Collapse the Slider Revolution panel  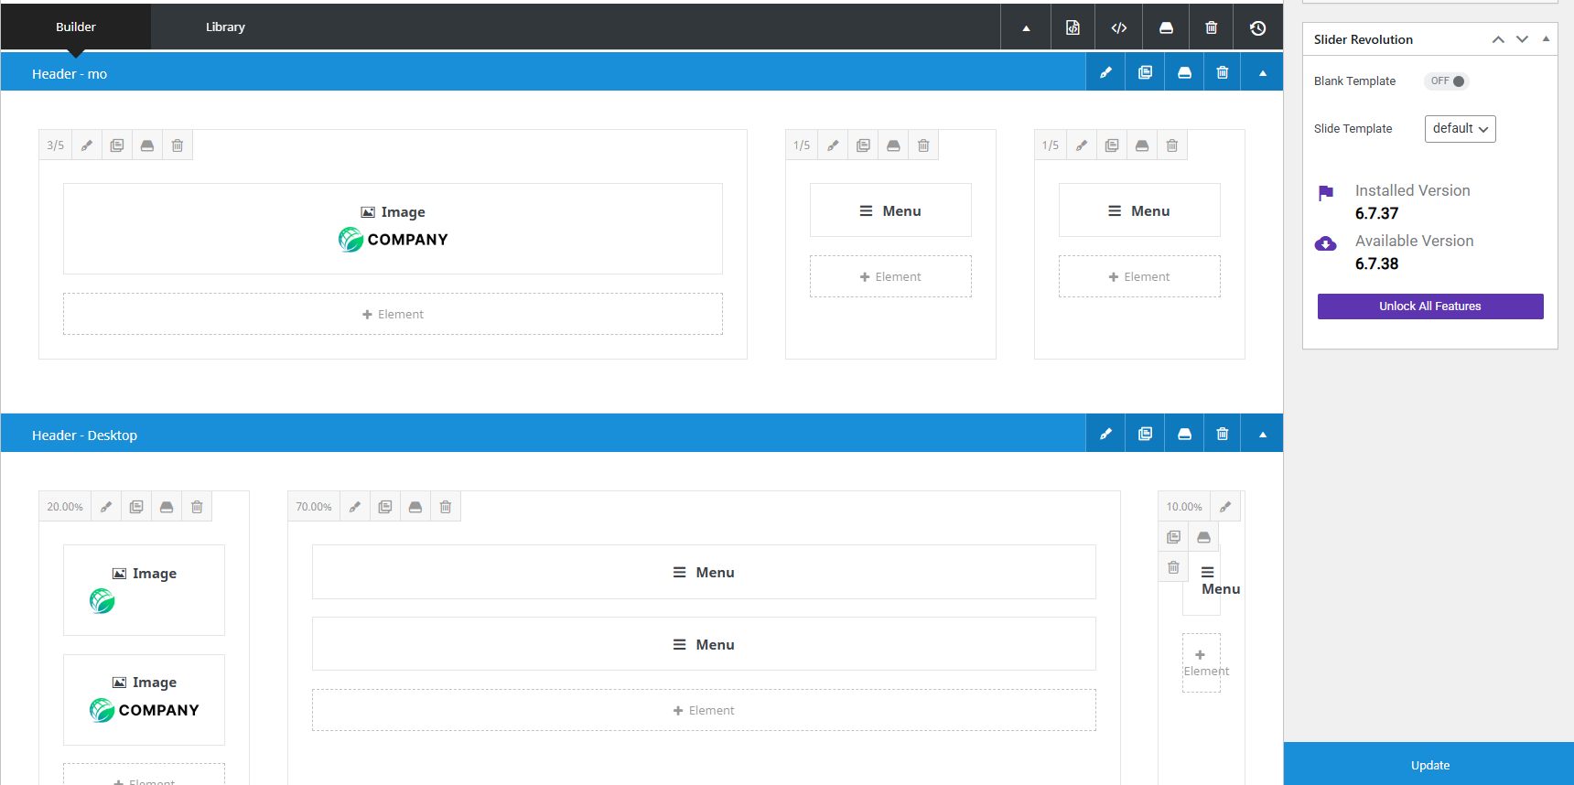pos(1546,39)
